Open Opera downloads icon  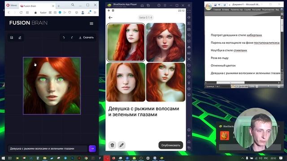[89, 12]
